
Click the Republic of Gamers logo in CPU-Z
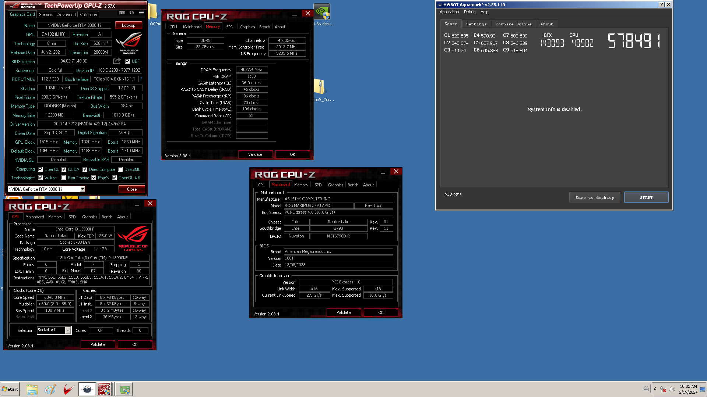point(133,239)
